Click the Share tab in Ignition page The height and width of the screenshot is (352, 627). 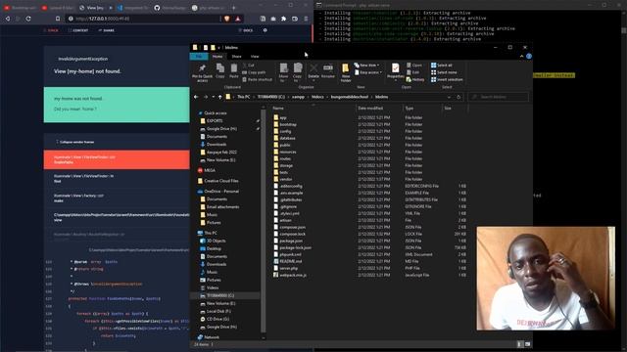[107, 30]
